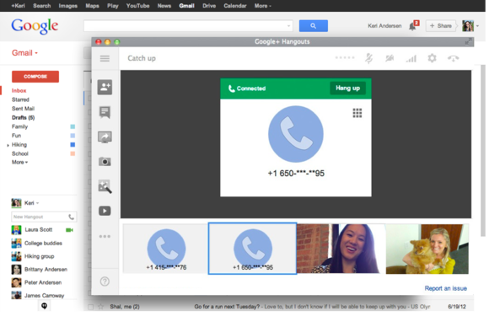Open the dial pad grid icon

coord(357,113)
